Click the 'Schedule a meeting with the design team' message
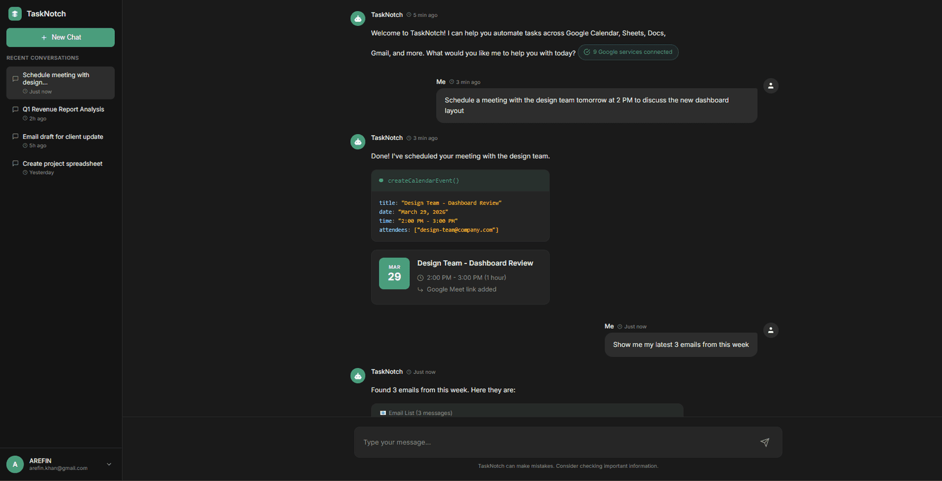This screenshot has height=481, width=942. 596,105
